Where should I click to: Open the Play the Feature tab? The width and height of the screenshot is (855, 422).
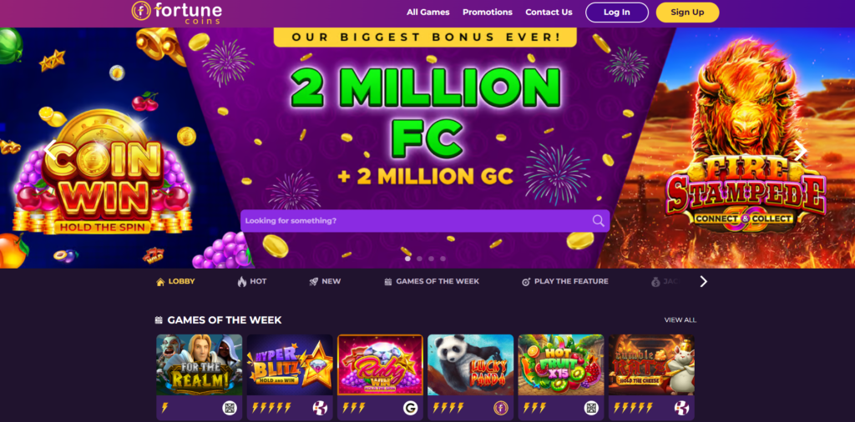(x=565, y=282)
